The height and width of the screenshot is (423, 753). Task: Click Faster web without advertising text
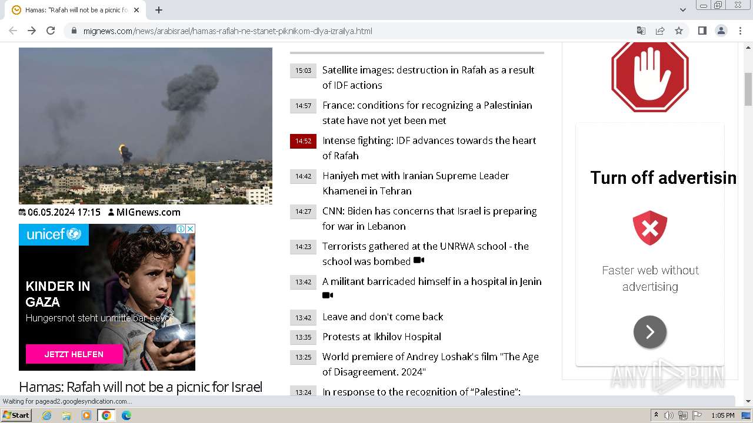(650, 278)
